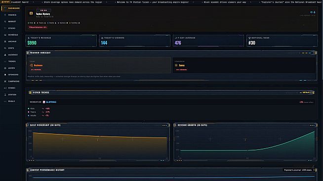Open Stats from the sidebar

11,48
